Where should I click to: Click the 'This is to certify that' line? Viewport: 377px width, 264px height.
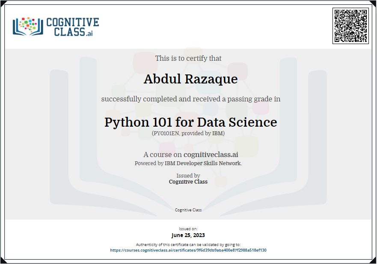pyautogui.click(x=188, y=59)
